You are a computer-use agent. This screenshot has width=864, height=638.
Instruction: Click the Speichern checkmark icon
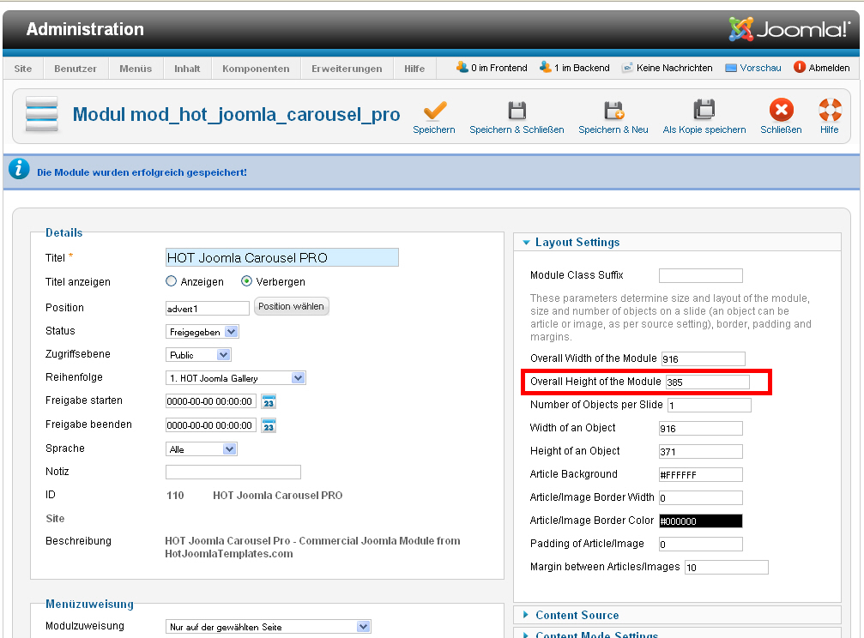click(435, 110)
